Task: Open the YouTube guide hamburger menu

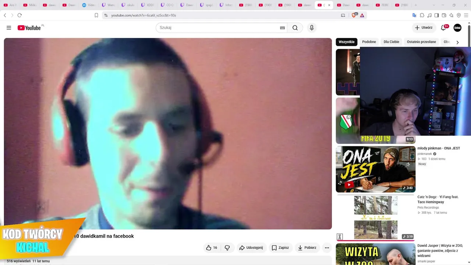Action: [x=9, y=28]
